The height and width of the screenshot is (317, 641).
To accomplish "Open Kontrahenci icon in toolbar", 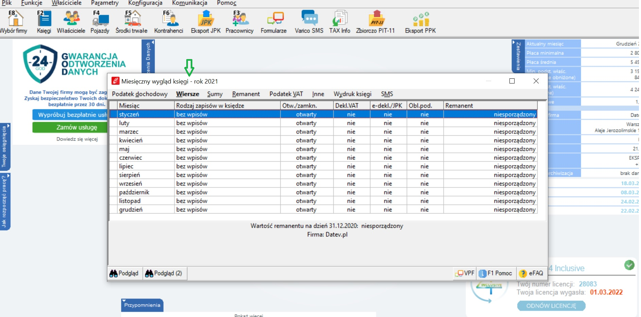I will 169,22.
